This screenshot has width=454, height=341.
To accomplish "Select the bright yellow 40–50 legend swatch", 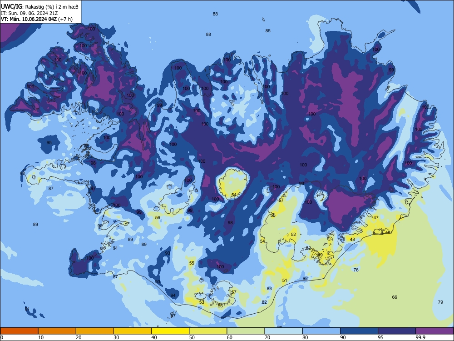I will point(170,331).
